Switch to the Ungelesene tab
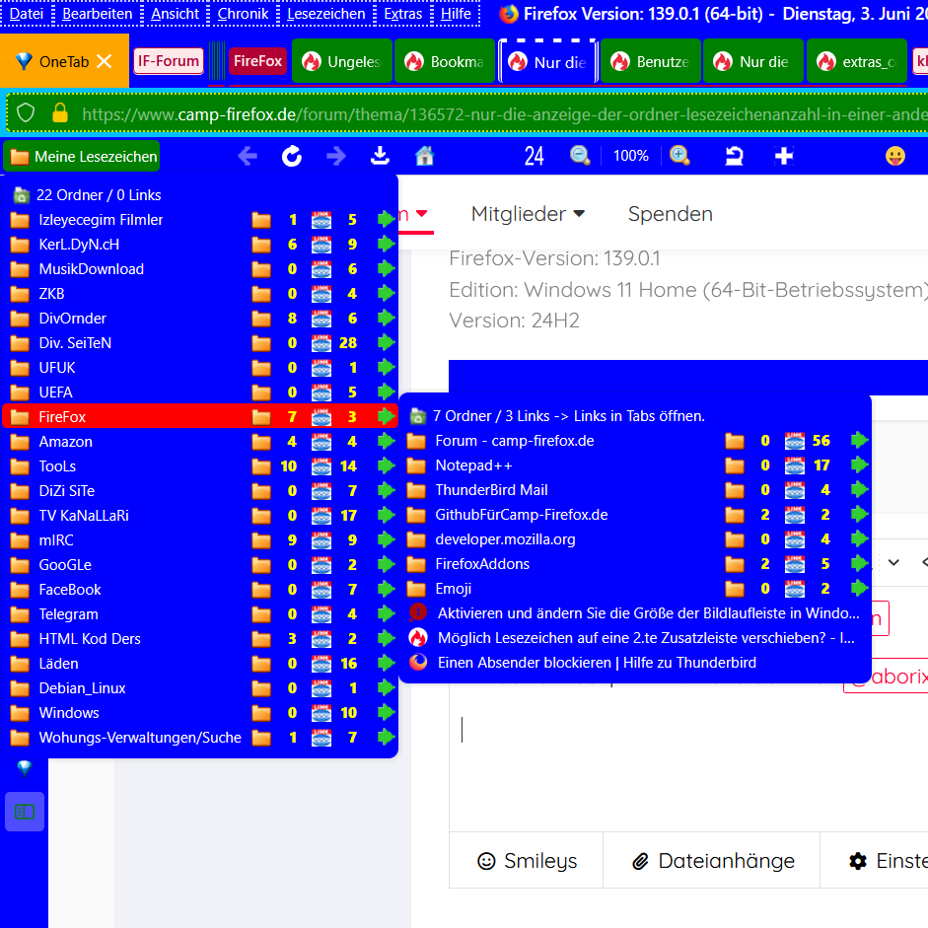The height and width of the screenshot is (928, 928). (341, 61)
